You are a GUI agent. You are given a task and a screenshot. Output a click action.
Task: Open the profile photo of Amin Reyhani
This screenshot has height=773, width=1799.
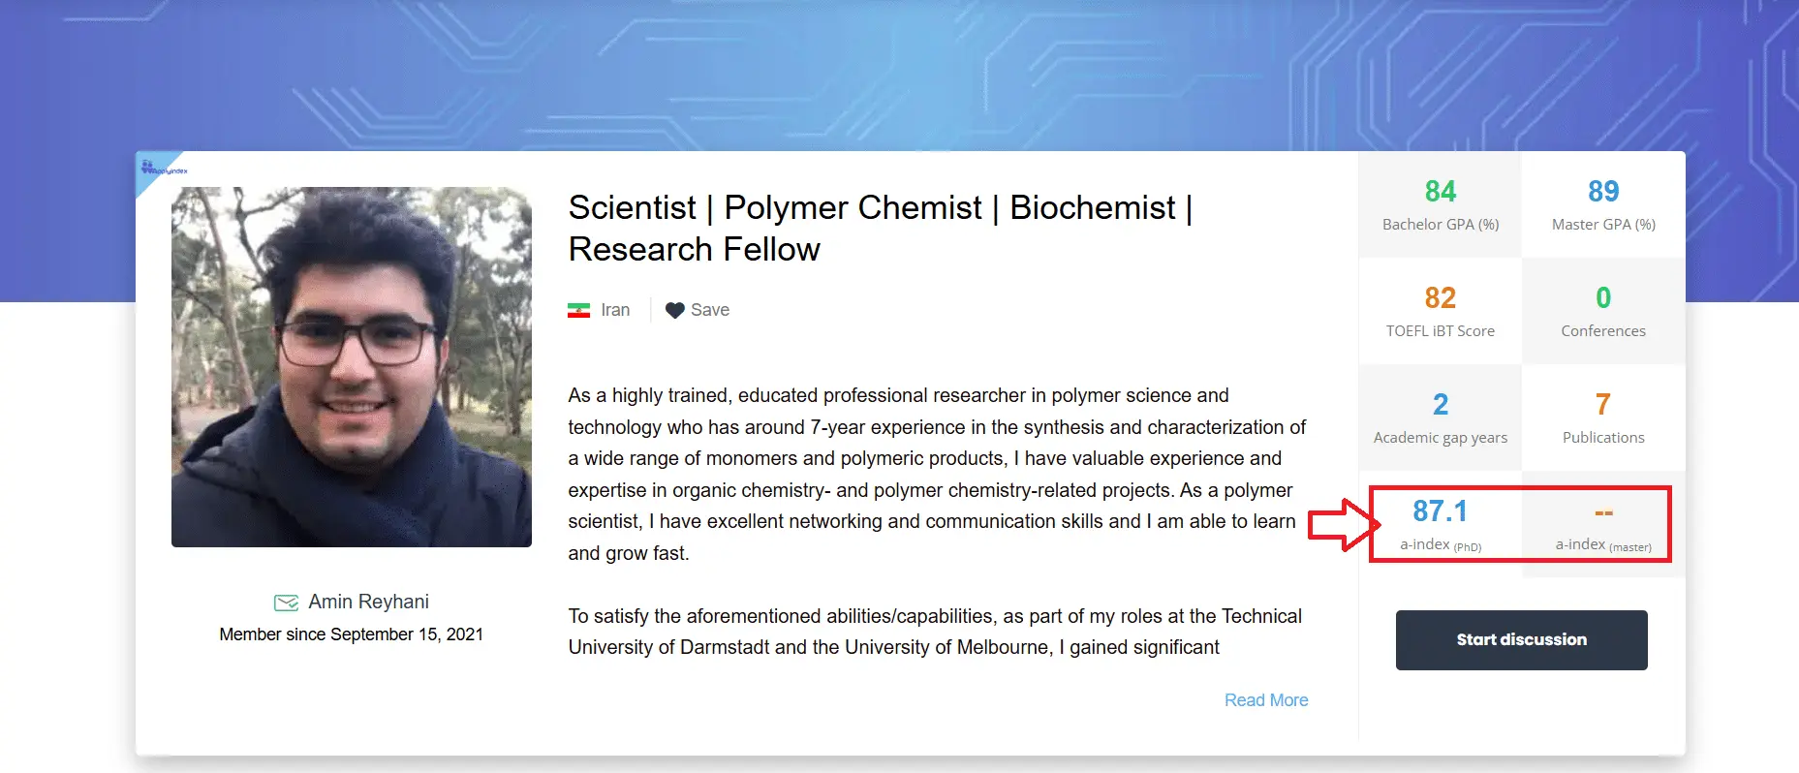[352, 367]
